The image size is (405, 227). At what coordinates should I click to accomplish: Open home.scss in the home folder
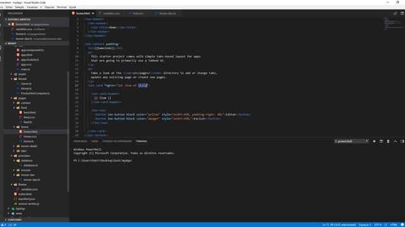tap(30, 136)
